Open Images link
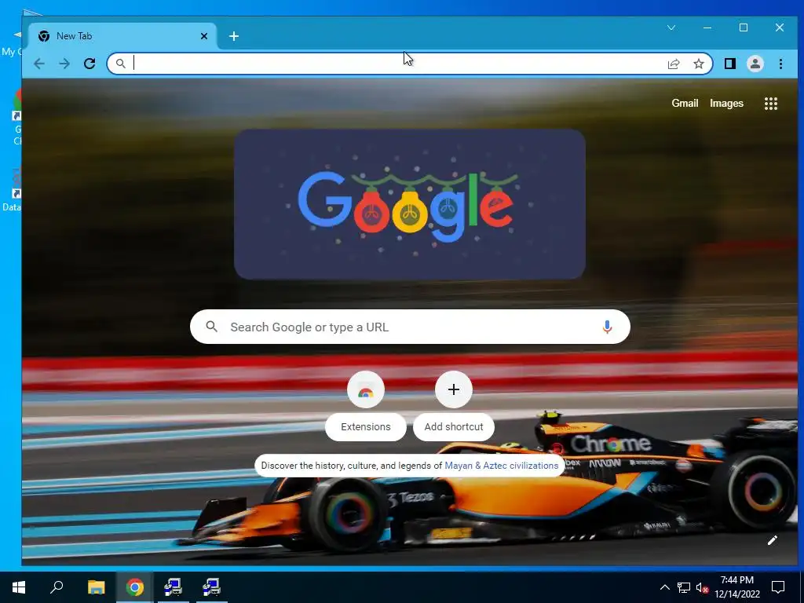 coord(726,103)
